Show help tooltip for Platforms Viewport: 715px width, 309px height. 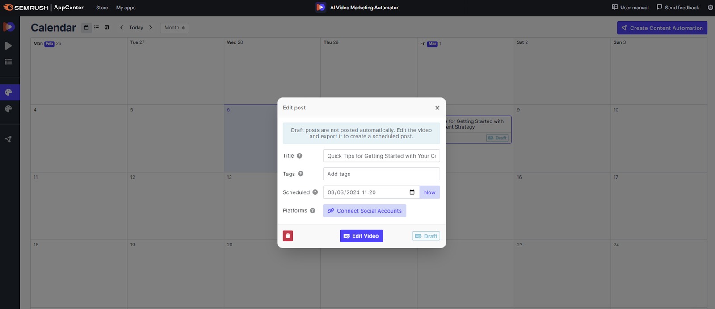[x=312, y=211]
